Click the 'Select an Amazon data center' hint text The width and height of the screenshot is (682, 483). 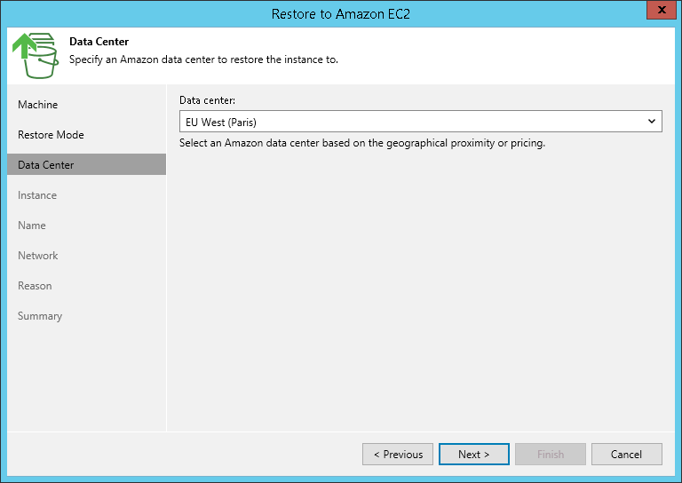coord(362,143)
